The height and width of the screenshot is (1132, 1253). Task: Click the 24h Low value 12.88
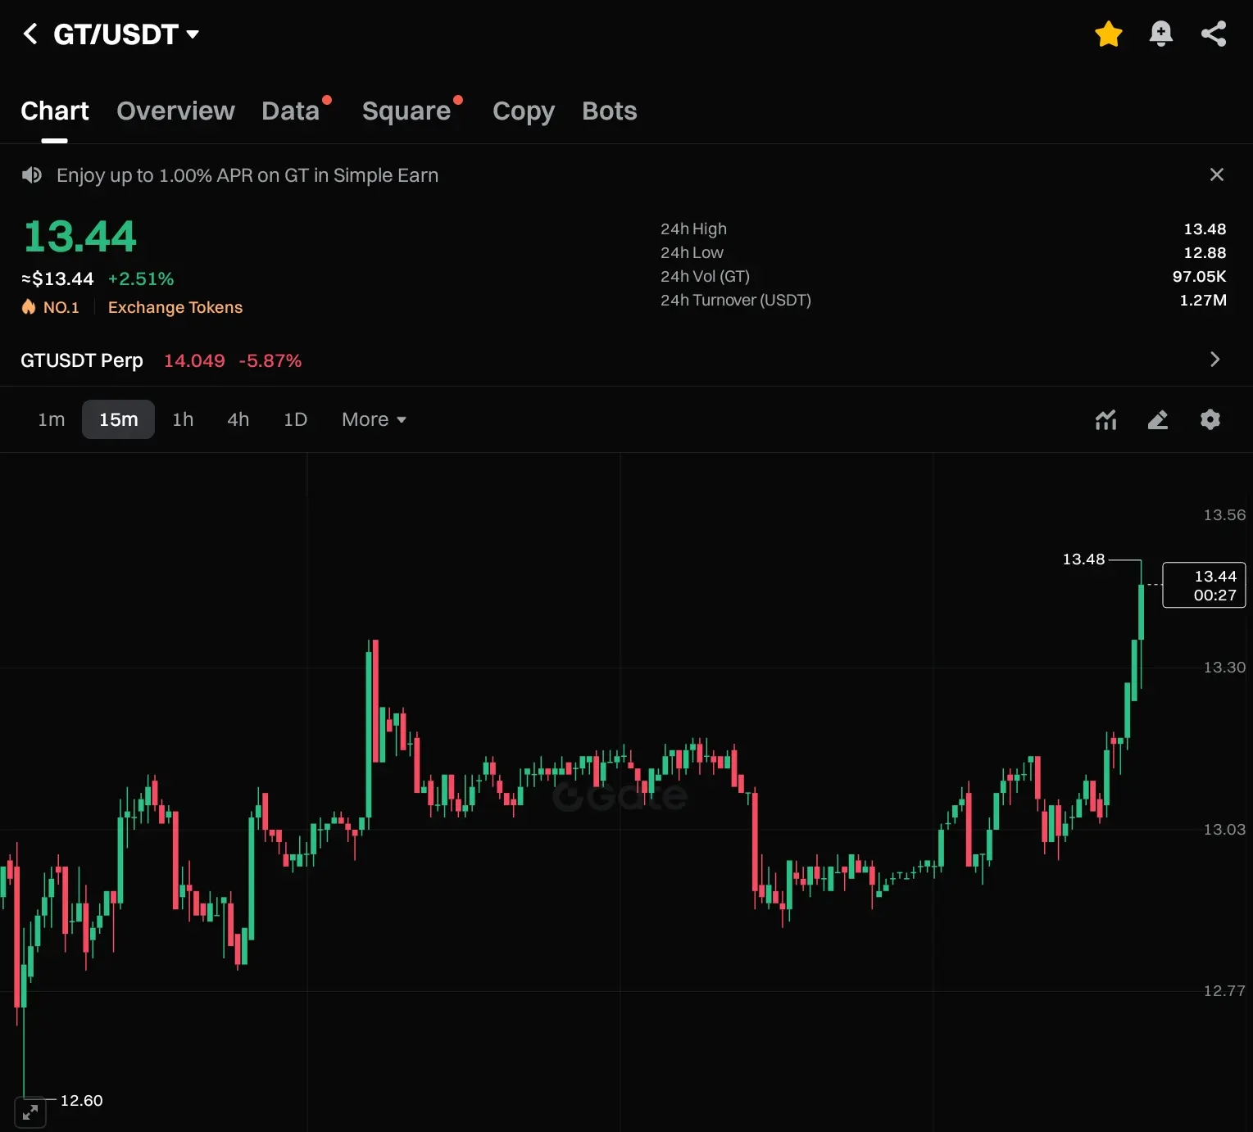click(x=1205, y=253)
